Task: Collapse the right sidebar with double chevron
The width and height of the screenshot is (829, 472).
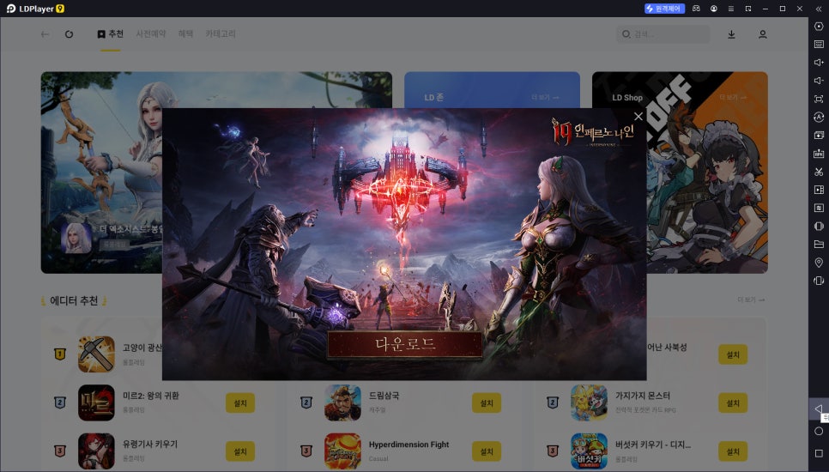Action: 819,9
